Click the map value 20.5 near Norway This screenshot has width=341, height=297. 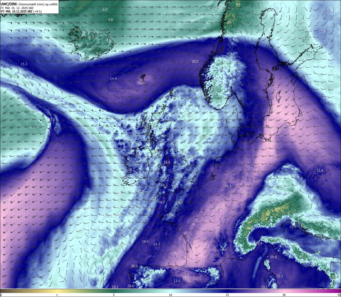click(x=195, y=62)
